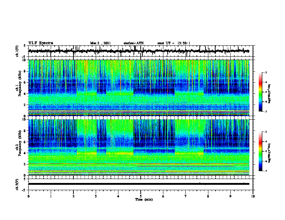Click the "ch.3(V)" bottom panel axis label
Screen dimensions: 285x220
pyautogui.click(x=17, y=184)
